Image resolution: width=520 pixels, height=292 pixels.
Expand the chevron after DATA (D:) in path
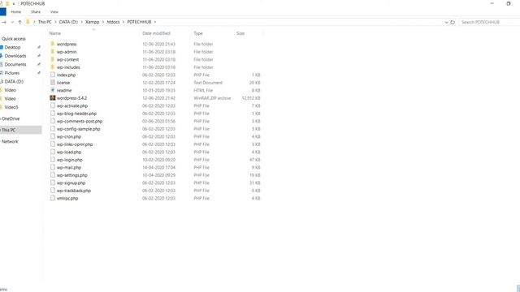(81, 22)
